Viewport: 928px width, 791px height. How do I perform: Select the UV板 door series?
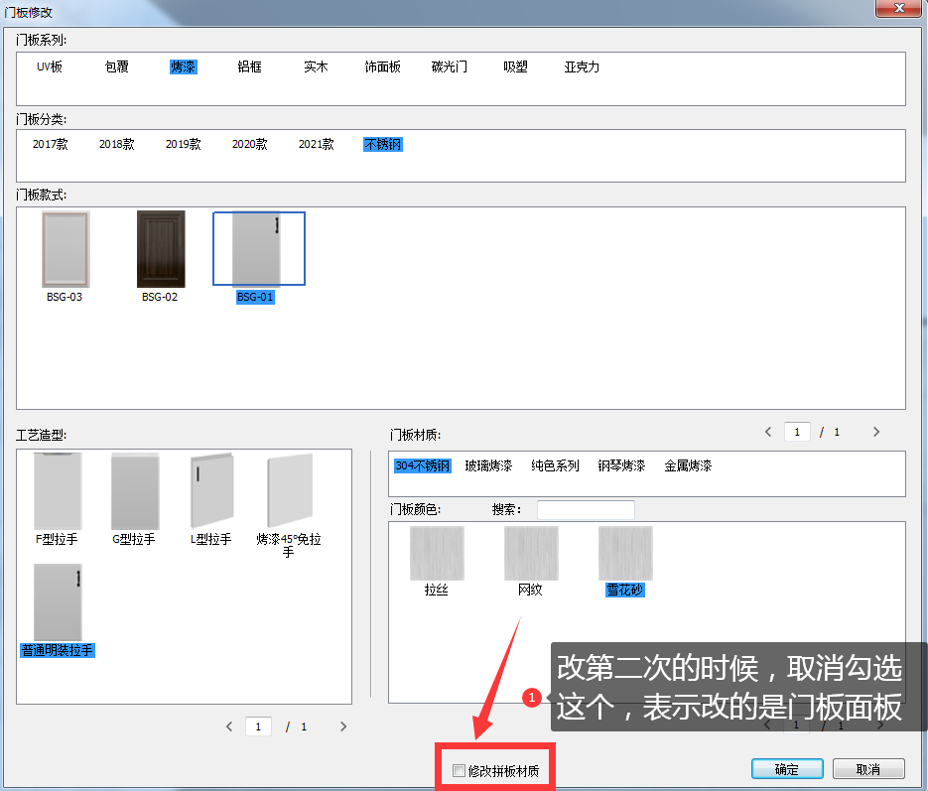point(49,66)
